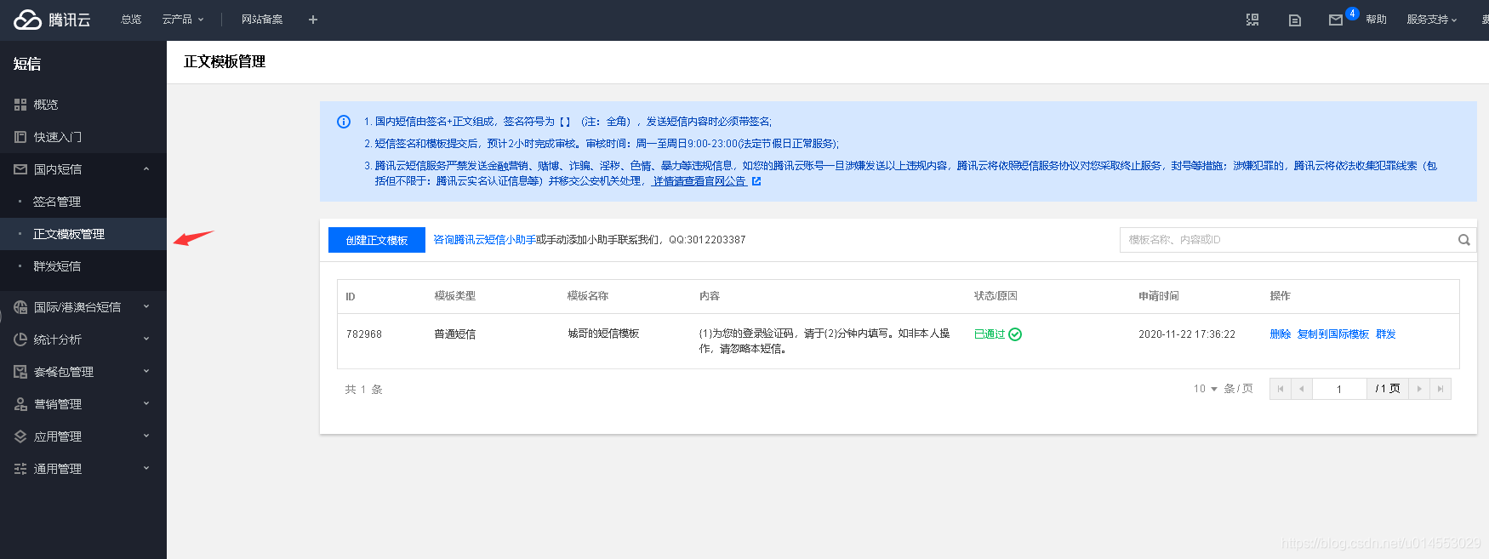Image resolution: width=1489 pixels, height=559 pixels.
Task: Click the 2020-11-22 17:36:22 timestamp
Action: point(1187,334)
